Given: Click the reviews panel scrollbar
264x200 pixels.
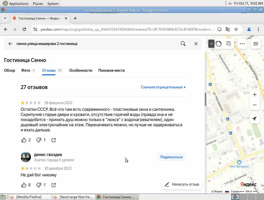Looking at the screenshot, I should tap(205, 99).
